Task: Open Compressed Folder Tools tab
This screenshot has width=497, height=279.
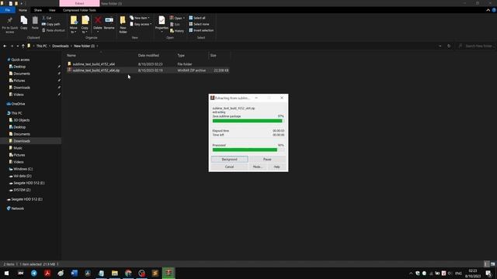Action: (x=79, y=10)
